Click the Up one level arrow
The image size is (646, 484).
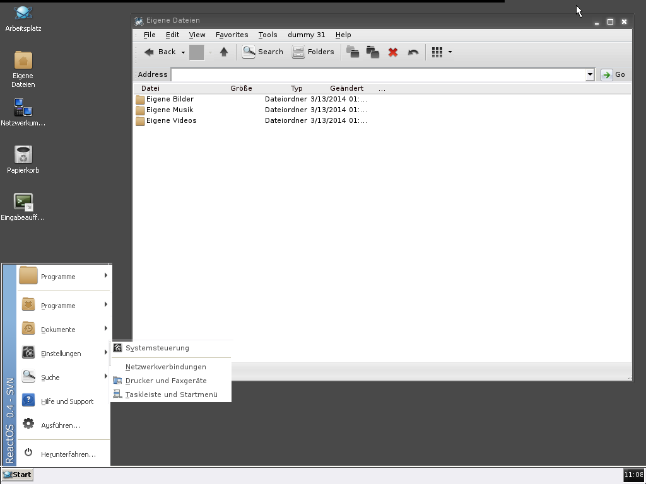coord(224,52)
